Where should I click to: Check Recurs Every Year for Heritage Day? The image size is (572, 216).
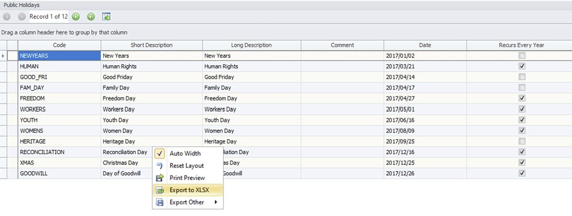point(522,141)
